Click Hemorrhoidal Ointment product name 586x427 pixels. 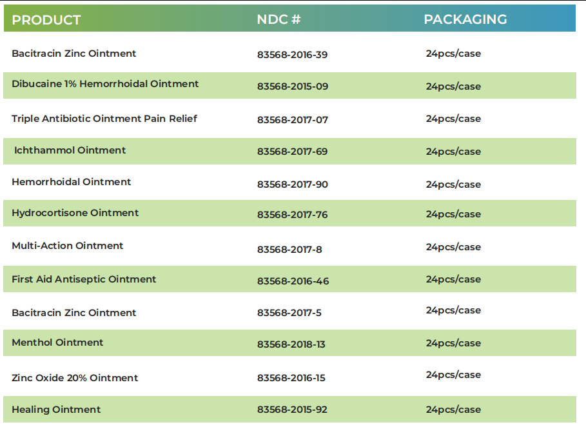tap(72, 182)
